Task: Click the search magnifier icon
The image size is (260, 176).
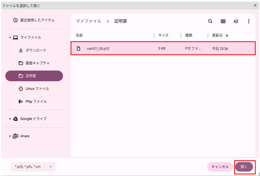Action: (x=210, y=21)
